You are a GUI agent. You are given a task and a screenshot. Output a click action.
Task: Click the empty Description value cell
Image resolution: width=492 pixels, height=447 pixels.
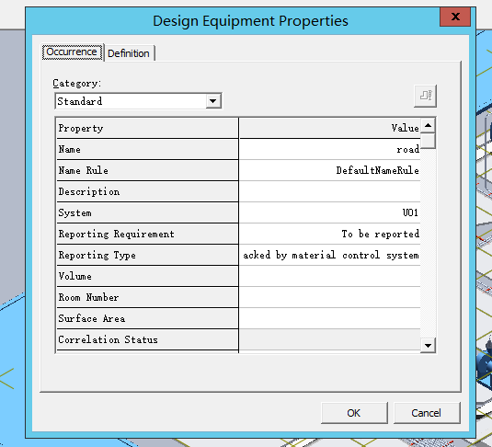(x=330, y=191)
